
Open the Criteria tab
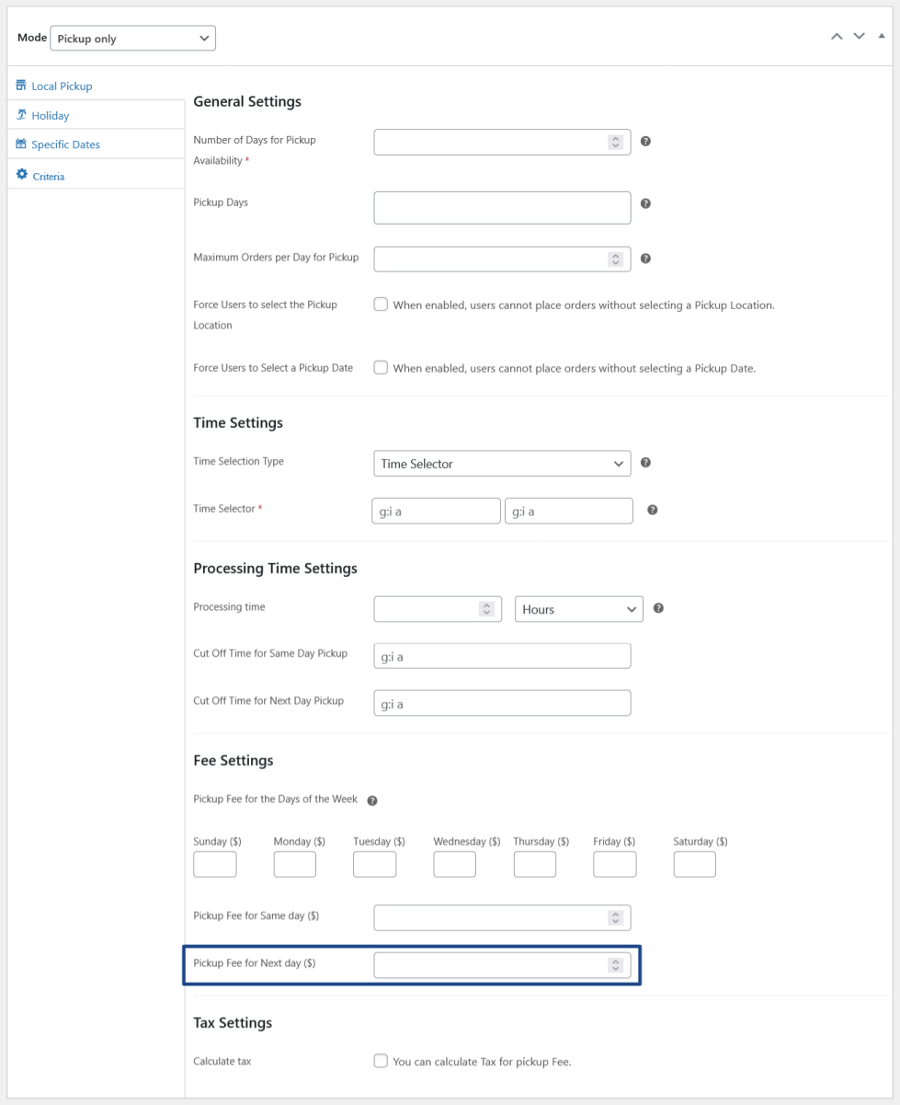pos(49,176)
